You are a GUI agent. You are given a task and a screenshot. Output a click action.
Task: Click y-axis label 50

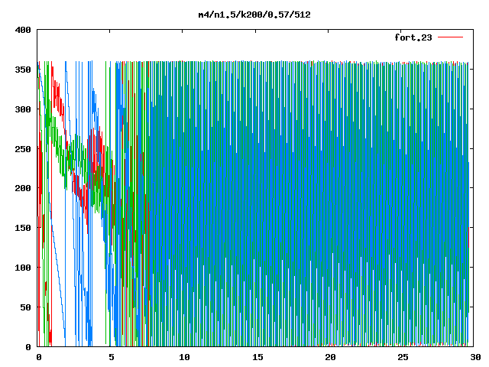pos(25,307)
